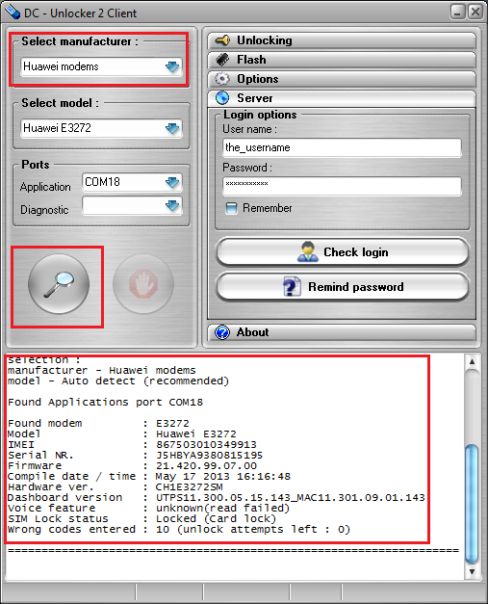The width and height of the screenshot is (488, 604).
Task: Click the log scrollbar down arrow
Action: (x=472, y=571)
